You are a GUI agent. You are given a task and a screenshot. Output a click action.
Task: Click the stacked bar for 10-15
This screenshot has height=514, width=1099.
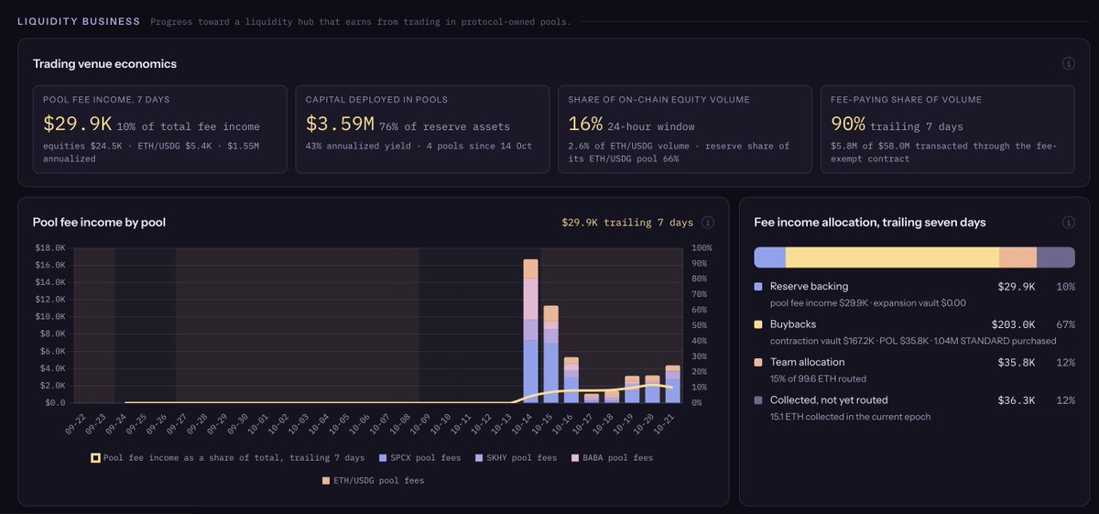[550, 355]
